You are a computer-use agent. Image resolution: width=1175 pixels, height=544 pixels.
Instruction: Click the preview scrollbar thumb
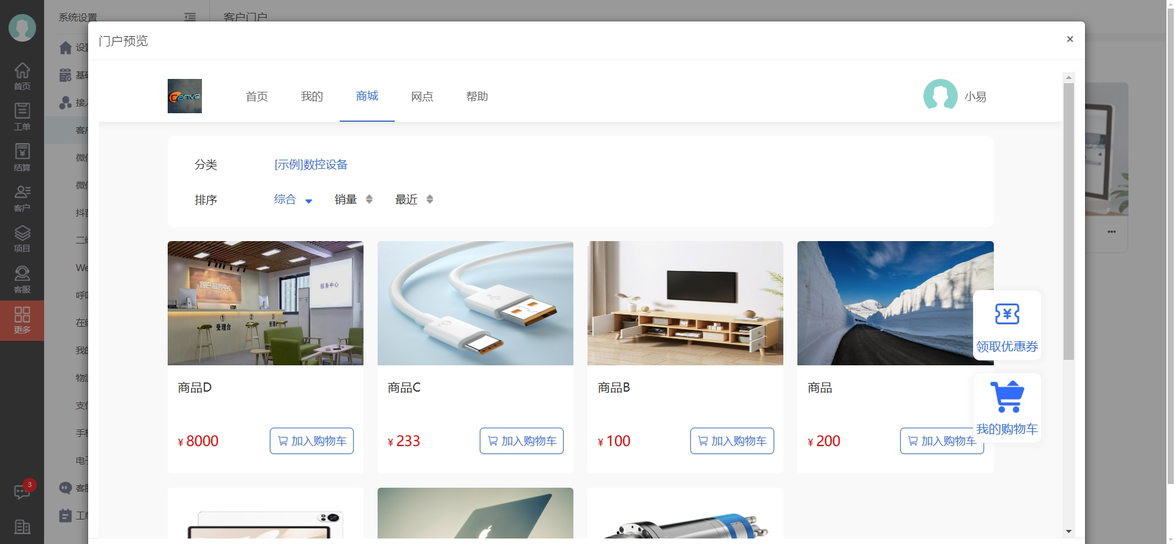coord(1069,222)
